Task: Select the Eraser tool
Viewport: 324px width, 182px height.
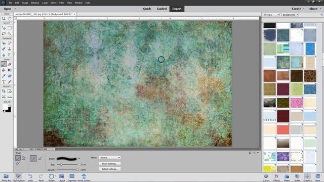Action: 10,64
